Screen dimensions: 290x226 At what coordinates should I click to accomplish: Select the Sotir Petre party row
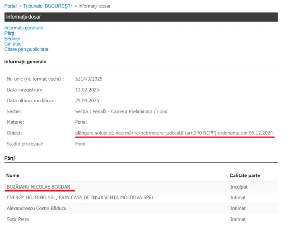coord(18,219)
